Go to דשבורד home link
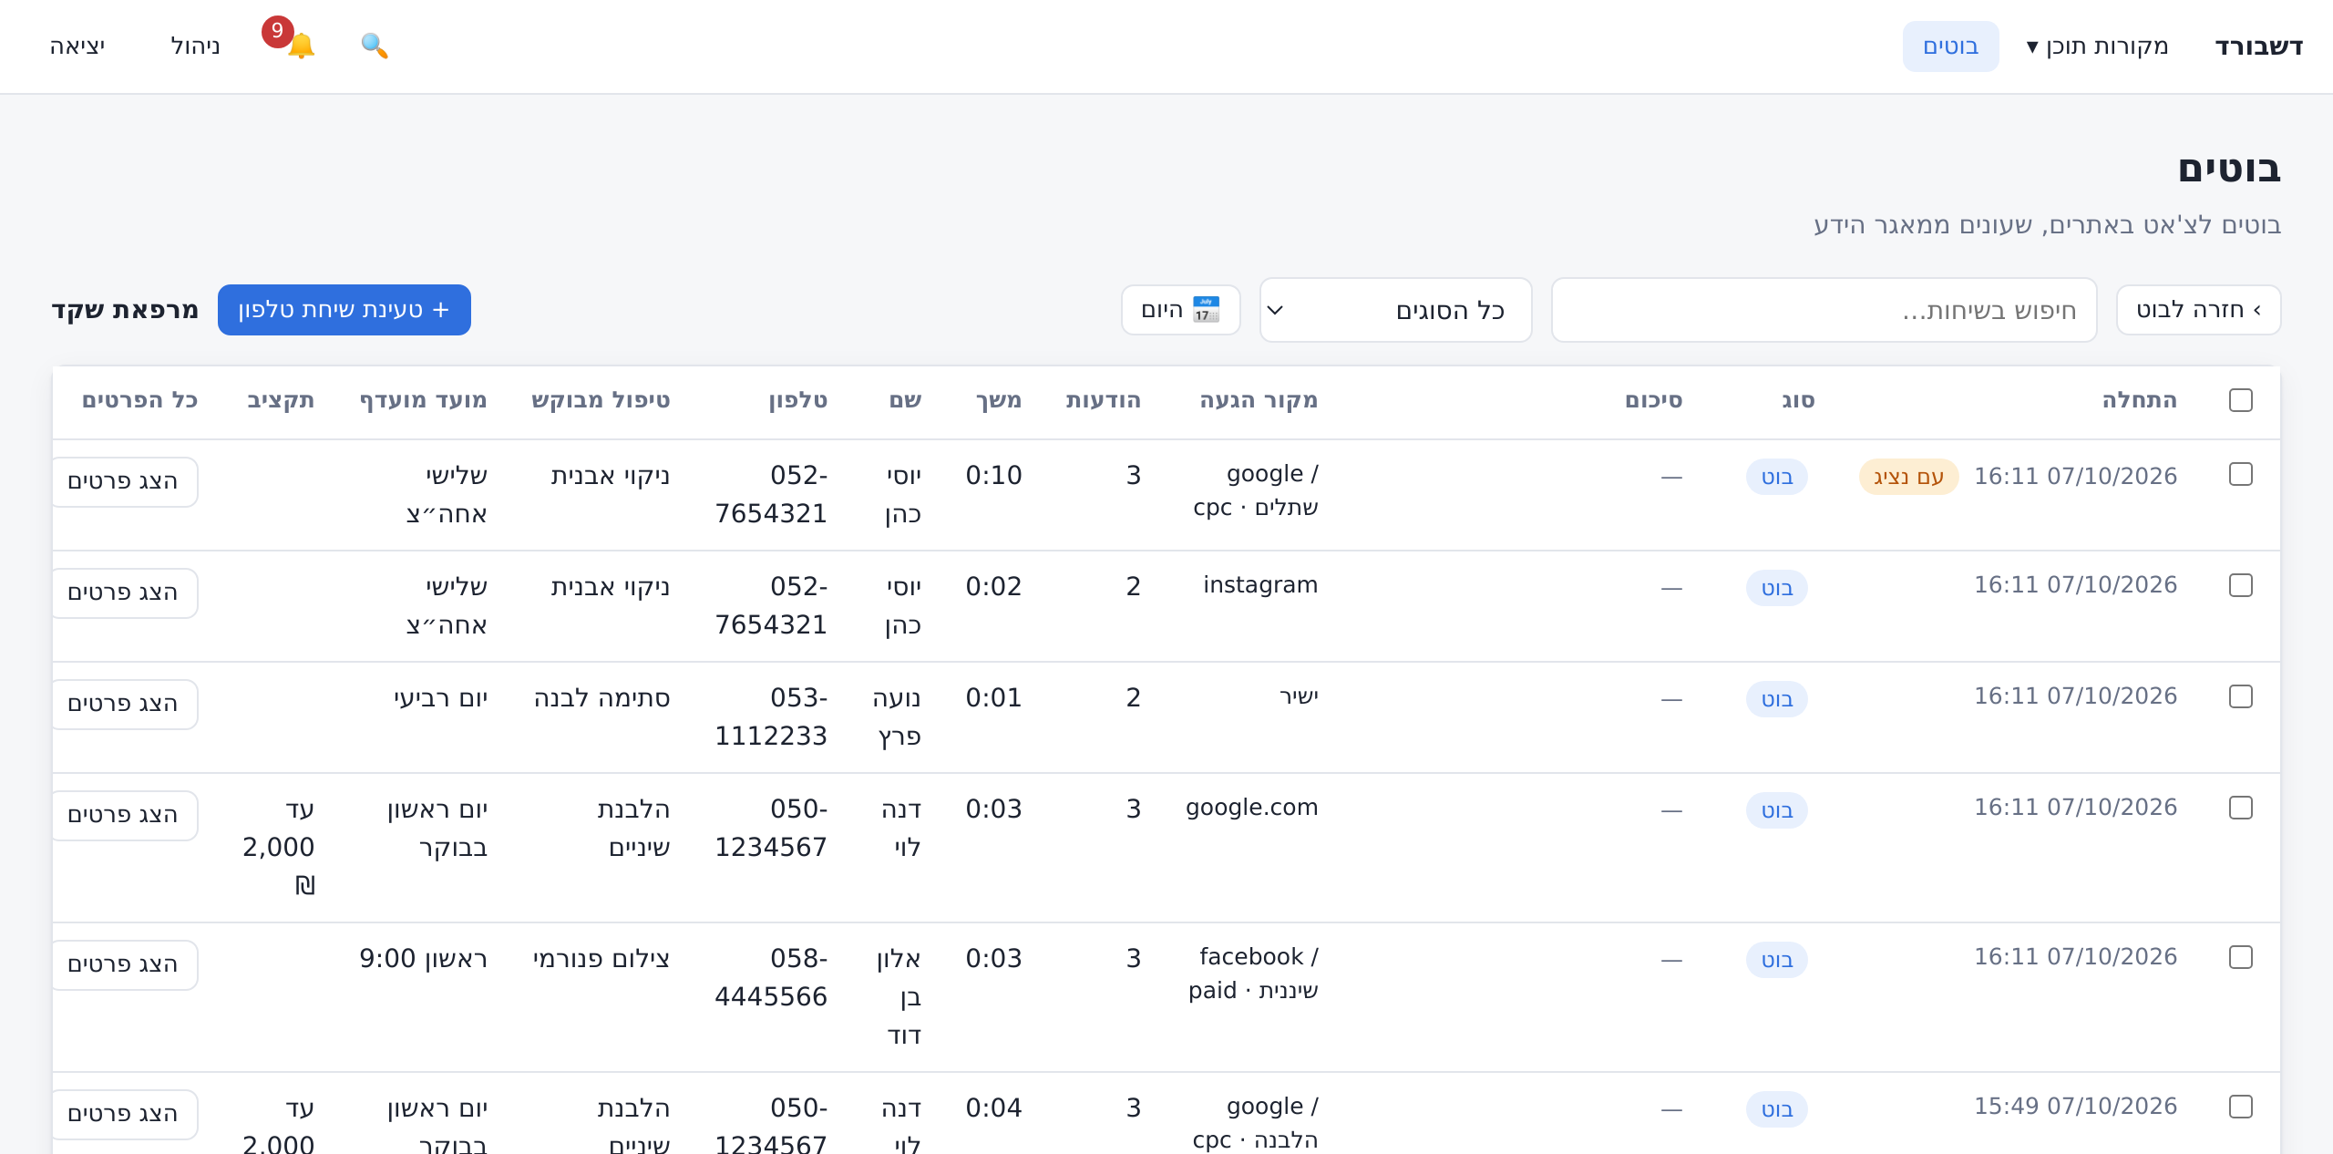Screen dimensions: 2333x1154 coord(2258,46)
